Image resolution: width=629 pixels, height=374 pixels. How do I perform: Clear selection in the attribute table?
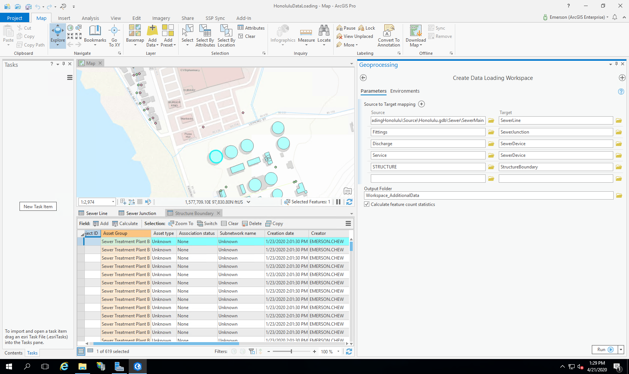point(230,224)
